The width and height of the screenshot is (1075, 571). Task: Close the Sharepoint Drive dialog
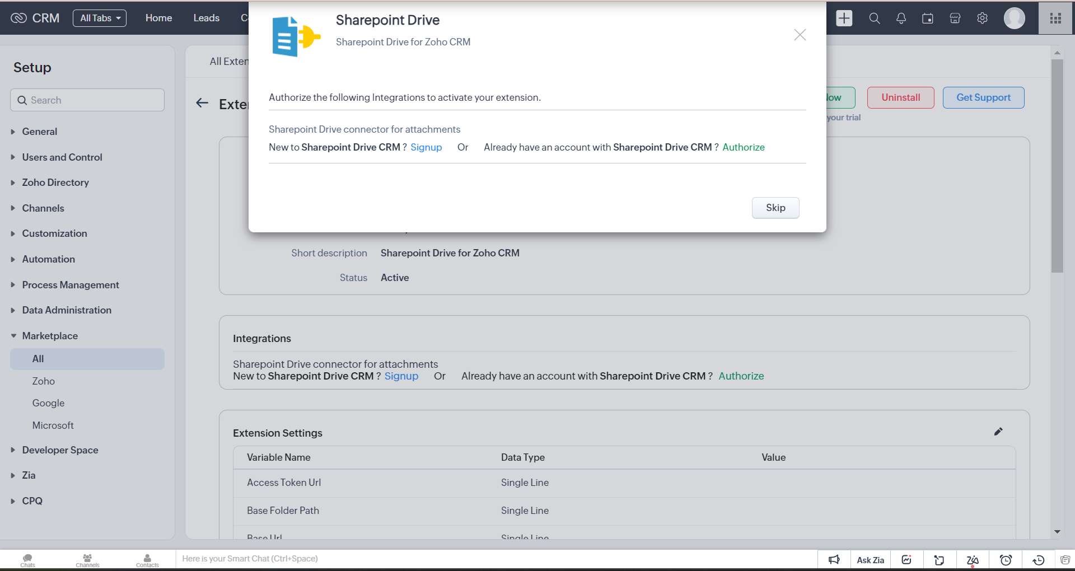pos(800,35)
